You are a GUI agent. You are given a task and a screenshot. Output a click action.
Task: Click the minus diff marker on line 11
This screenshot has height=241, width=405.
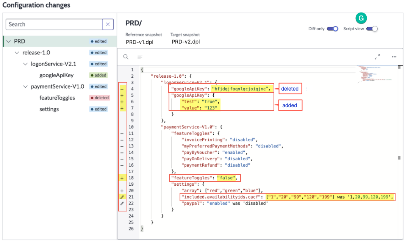click(122, 133)
